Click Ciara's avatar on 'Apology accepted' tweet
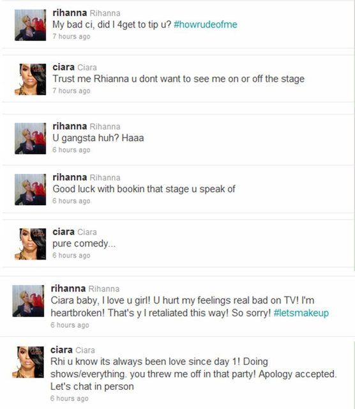This screenshot has height=409, width=355. point(28,362)
